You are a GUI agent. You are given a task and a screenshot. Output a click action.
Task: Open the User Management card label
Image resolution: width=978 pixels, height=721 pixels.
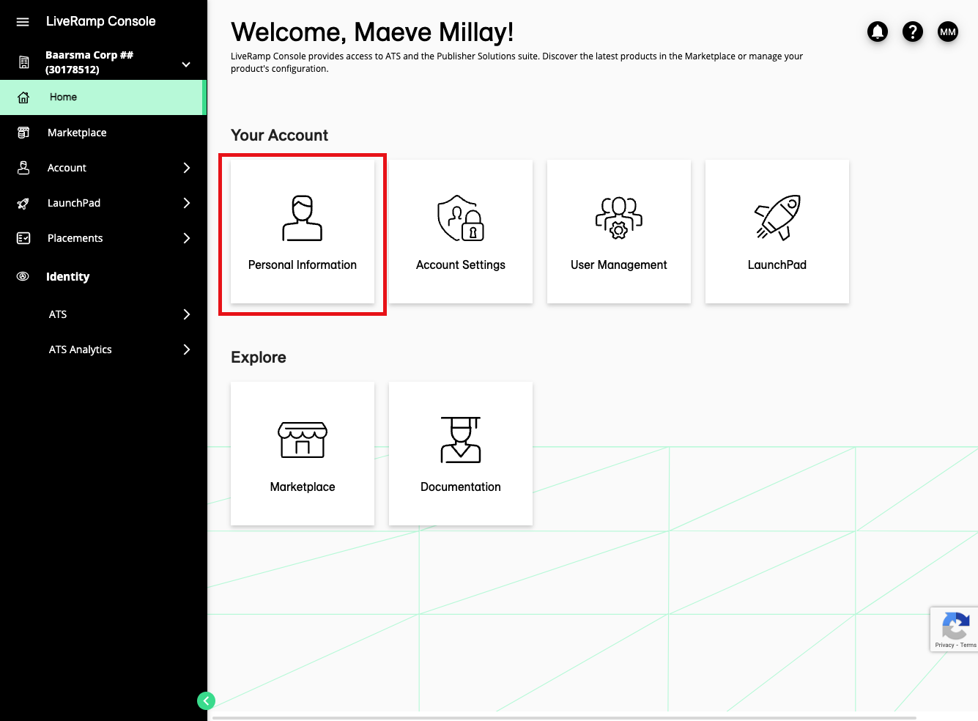(619, 265)
